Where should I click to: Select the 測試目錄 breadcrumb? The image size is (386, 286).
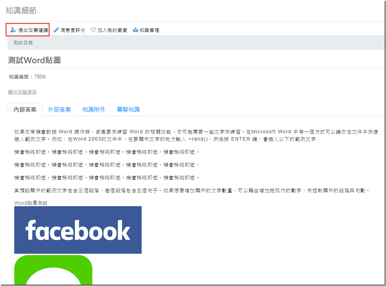[x=23, y=43]
